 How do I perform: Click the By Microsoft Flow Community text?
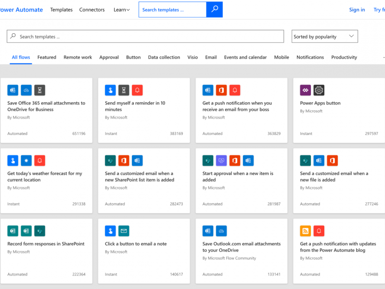[x=229, y=258]
